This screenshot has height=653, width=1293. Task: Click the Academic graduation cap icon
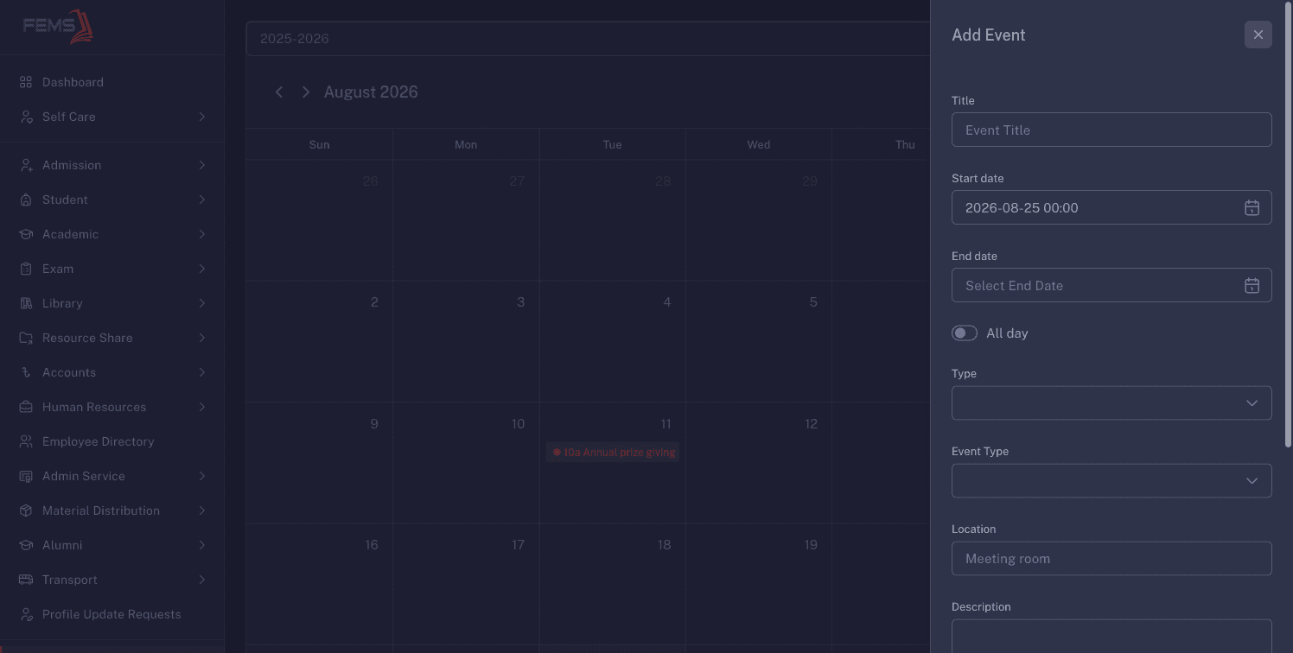click(x=26, y=234)
